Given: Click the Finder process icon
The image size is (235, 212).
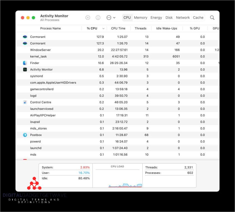Looking at the screenshot, I should [x=25, y=63].
